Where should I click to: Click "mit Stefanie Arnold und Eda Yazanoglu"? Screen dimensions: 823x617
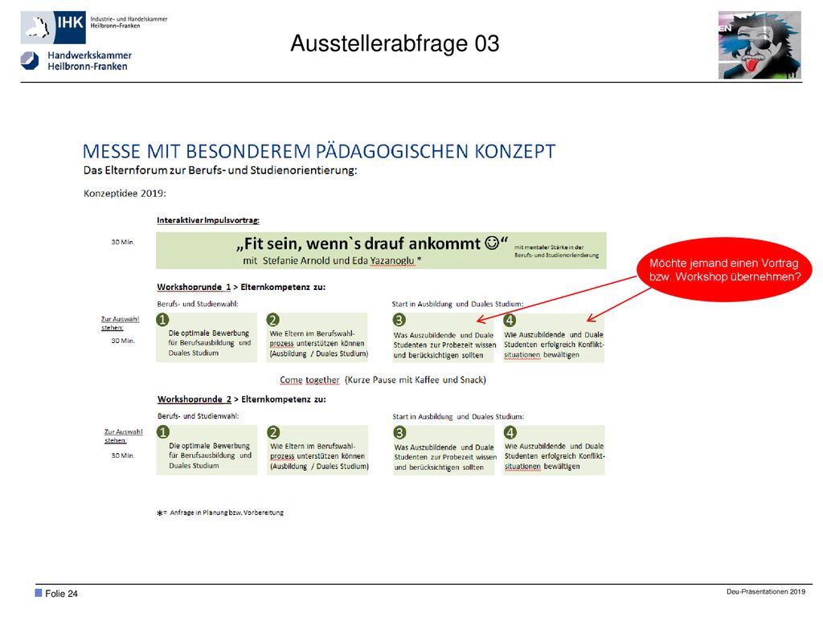click(x=332, y=261)
